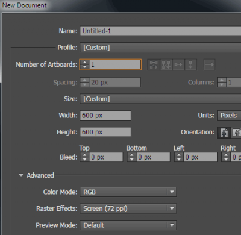Click the Top bleed stepper arrows
The width and height of the screenshot is (241, 235).
click(x=84, y=157)
